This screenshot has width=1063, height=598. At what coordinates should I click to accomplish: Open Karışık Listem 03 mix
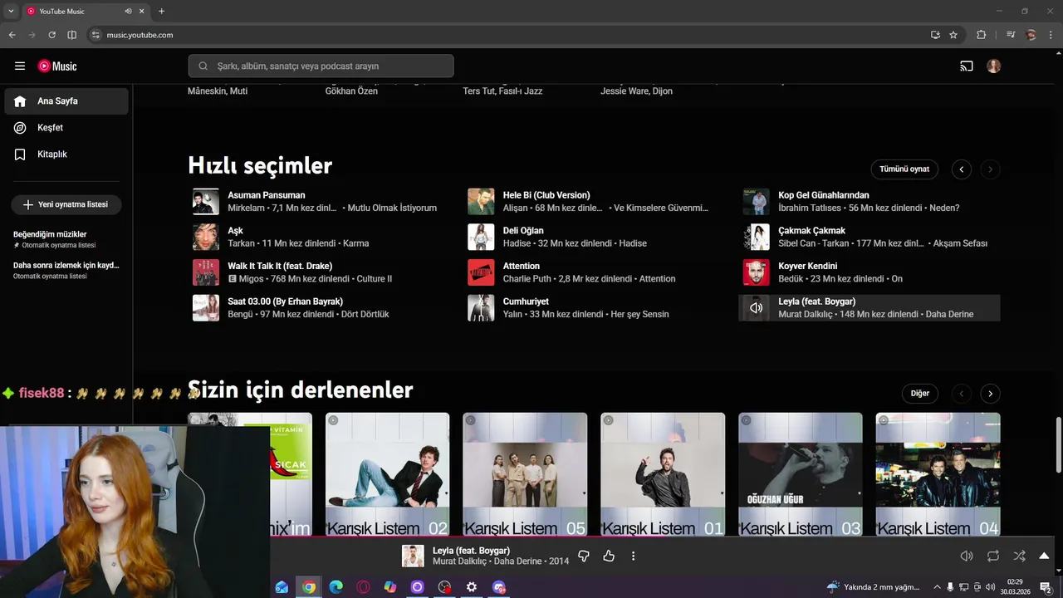coord(800,474)
